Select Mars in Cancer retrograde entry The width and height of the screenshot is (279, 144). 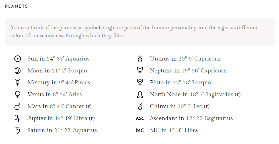tap(59, 107)
